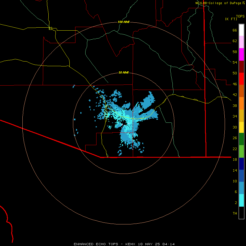The image size is (246, 246).
Task: Click the legend value "38"
Action: 235,106
